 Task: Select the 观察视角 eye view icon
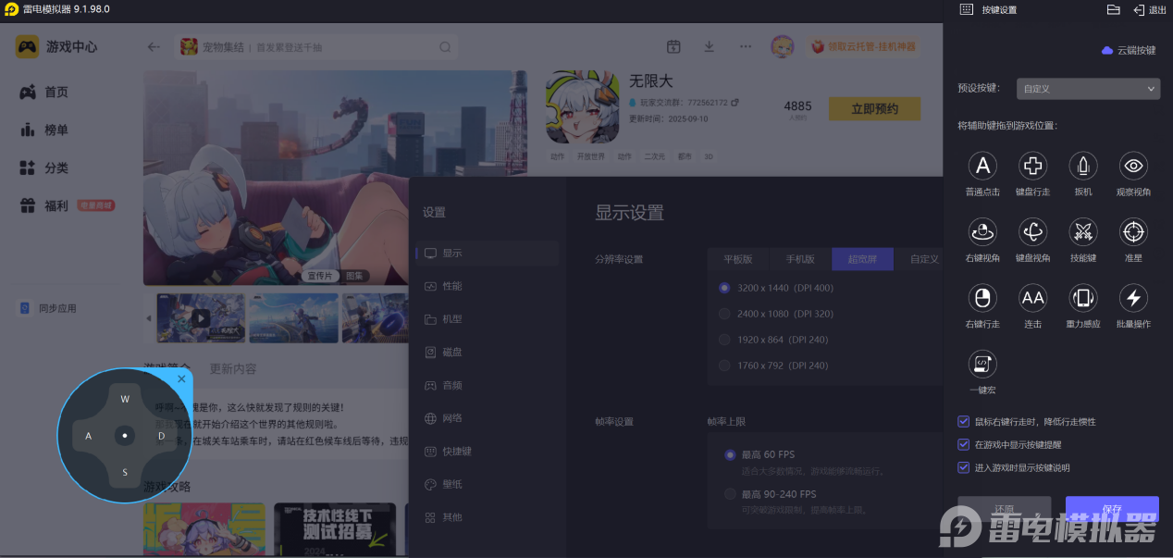(x=1133, y=166)
